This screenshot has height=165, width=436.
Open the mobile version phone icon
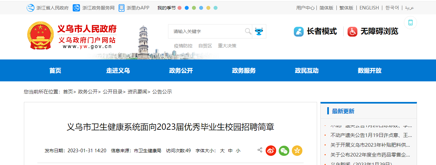pos(410,23)
